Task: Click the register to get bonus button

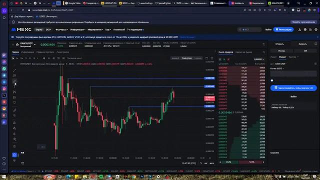Action: [x=293, y=88]
